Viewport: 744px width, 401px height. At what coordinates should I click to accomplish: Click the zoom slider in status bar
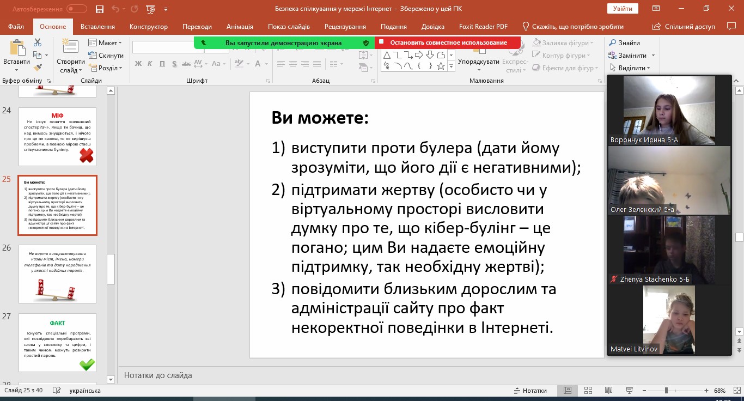point(666,391)
